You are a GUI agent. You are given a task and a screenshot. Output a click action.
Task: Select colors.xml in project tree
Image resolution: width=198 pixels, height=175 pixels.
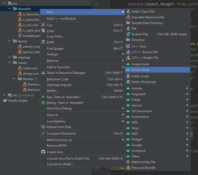pyautogui.click(x=30, y=68)
